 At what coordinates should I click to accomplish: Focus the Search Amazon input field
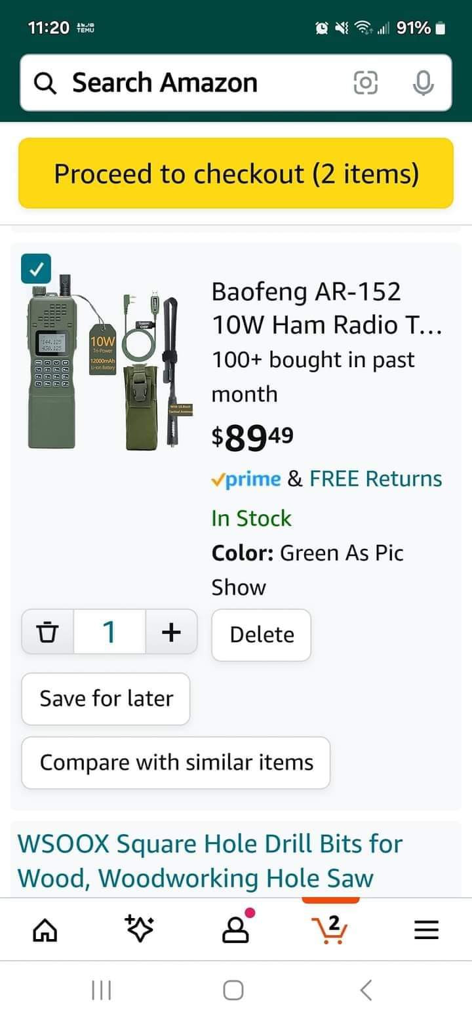tap(197, 83)
